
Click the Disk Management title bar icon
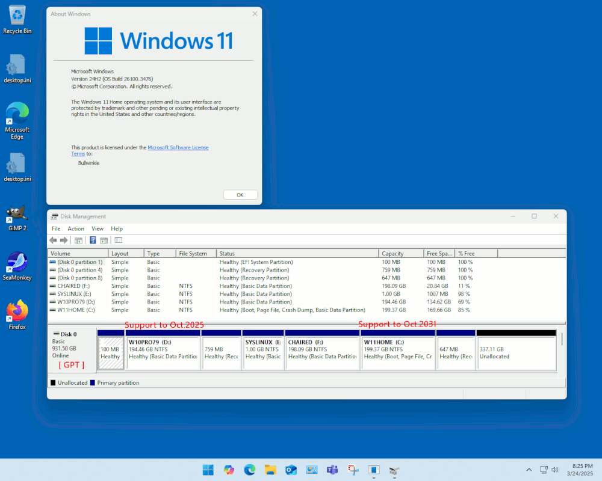coord(55,216)
